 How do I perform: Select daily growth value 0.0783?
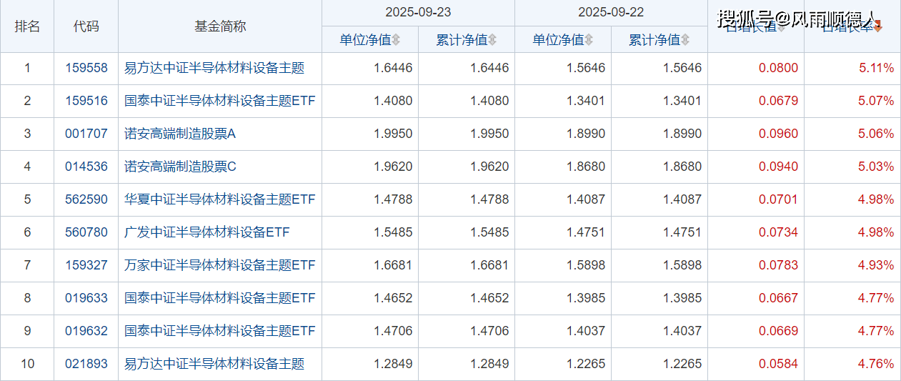(779, 265)
